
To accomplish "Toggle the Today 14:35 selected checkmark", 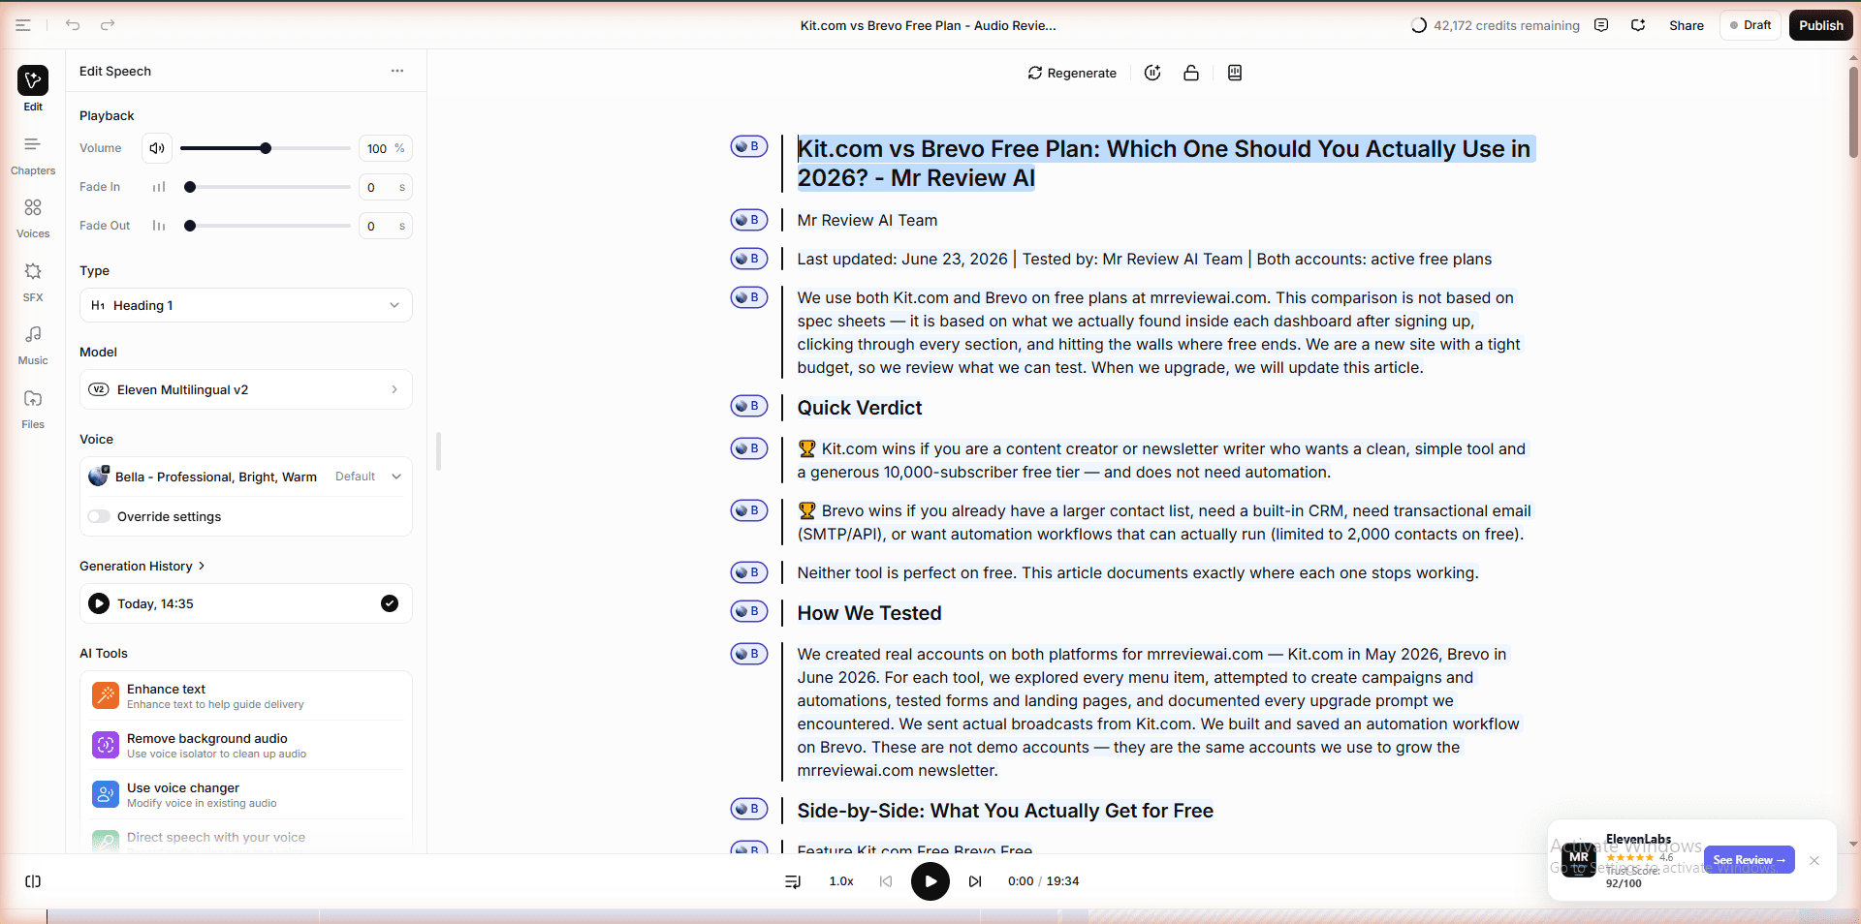I will pyautogui.click(x=390, y=603).
